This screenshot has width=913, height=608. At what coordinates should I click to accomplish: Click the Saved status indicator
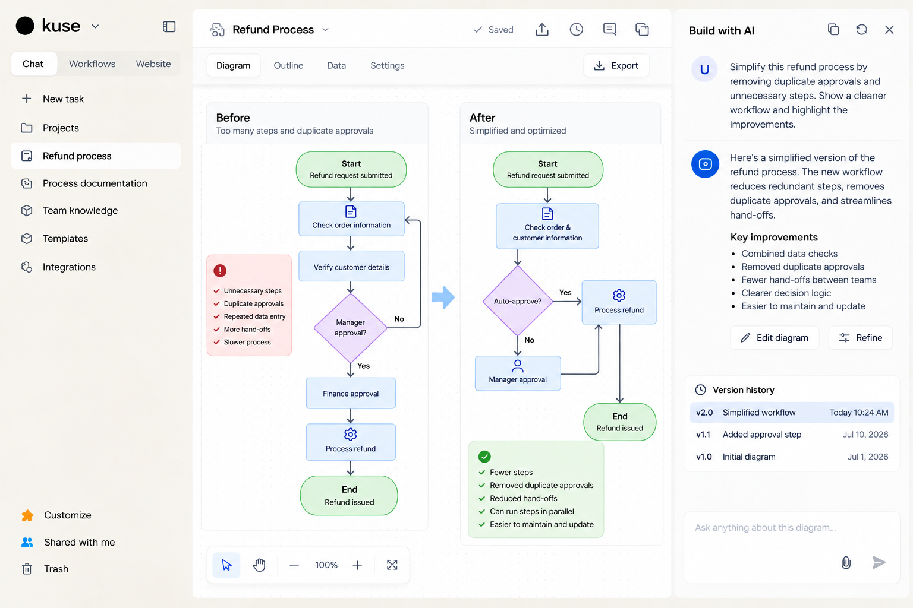coord(493,30)
